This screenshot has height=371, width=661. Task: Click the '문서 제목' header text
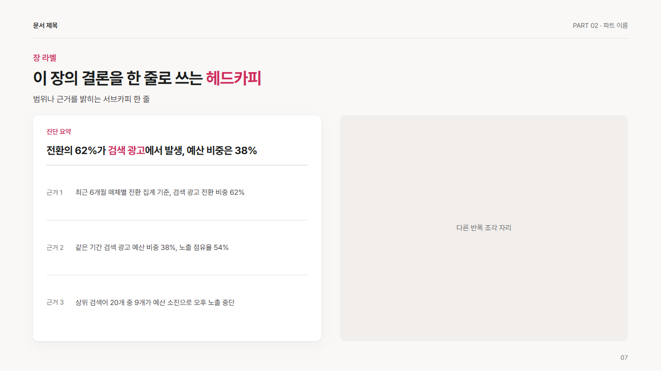click(x=45, y=25)
